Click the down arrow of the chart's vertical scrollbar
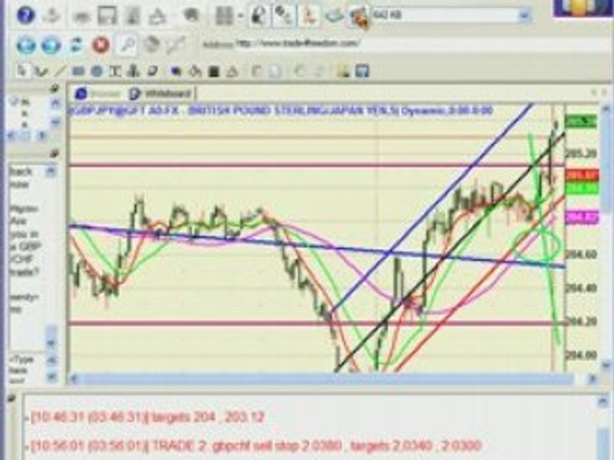This screenshot has height=460, width=614. click(606, 366)
